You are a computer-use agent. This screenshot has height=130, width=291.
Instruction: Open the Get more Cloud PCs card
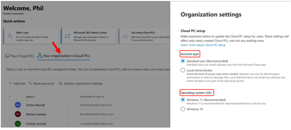click(x=144, y=36)
